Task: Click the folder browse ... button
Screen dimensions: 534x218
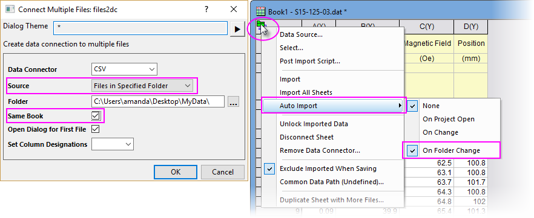Action: [234, 101]
